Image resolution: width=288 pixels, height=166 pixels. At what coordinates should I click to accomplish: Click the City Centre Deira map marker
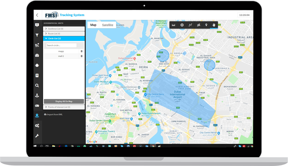[x=145, y=95]
